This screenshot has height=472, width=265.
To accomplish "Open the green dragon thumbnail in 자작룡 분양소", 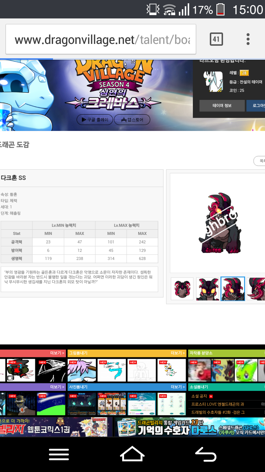I will (x=246, y=370).
